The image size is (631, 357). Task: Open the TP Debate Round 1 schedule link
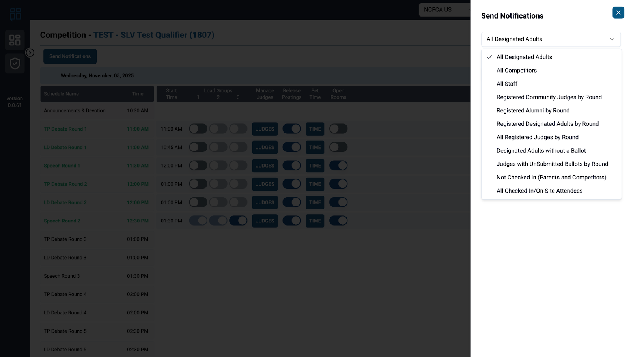pyautogui.click(x=65, y=129)
